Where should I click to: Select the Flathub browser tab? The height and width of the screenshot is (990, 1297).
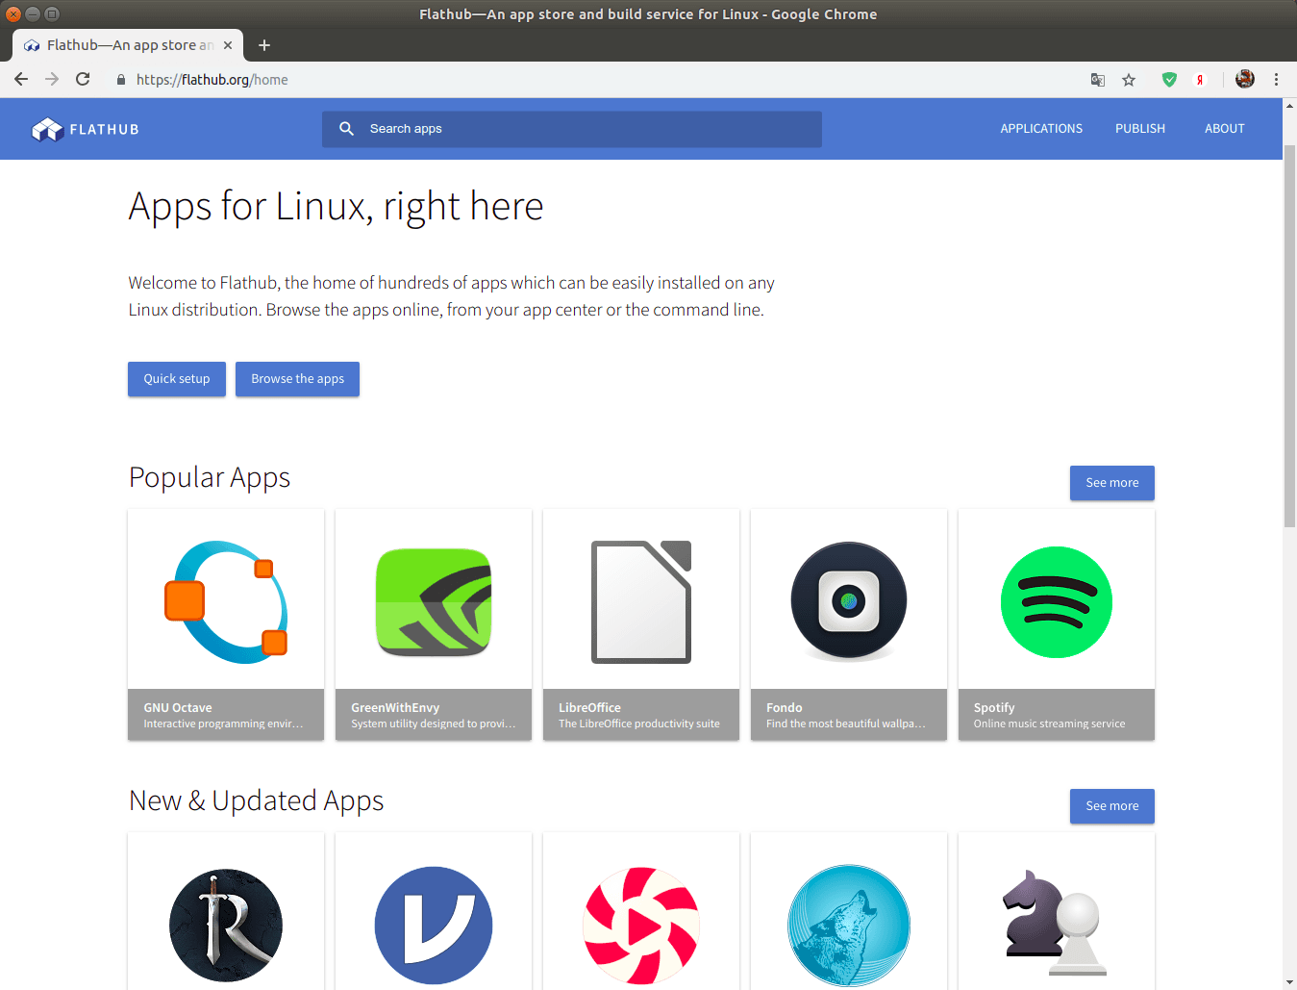click(x=128, y=45)
